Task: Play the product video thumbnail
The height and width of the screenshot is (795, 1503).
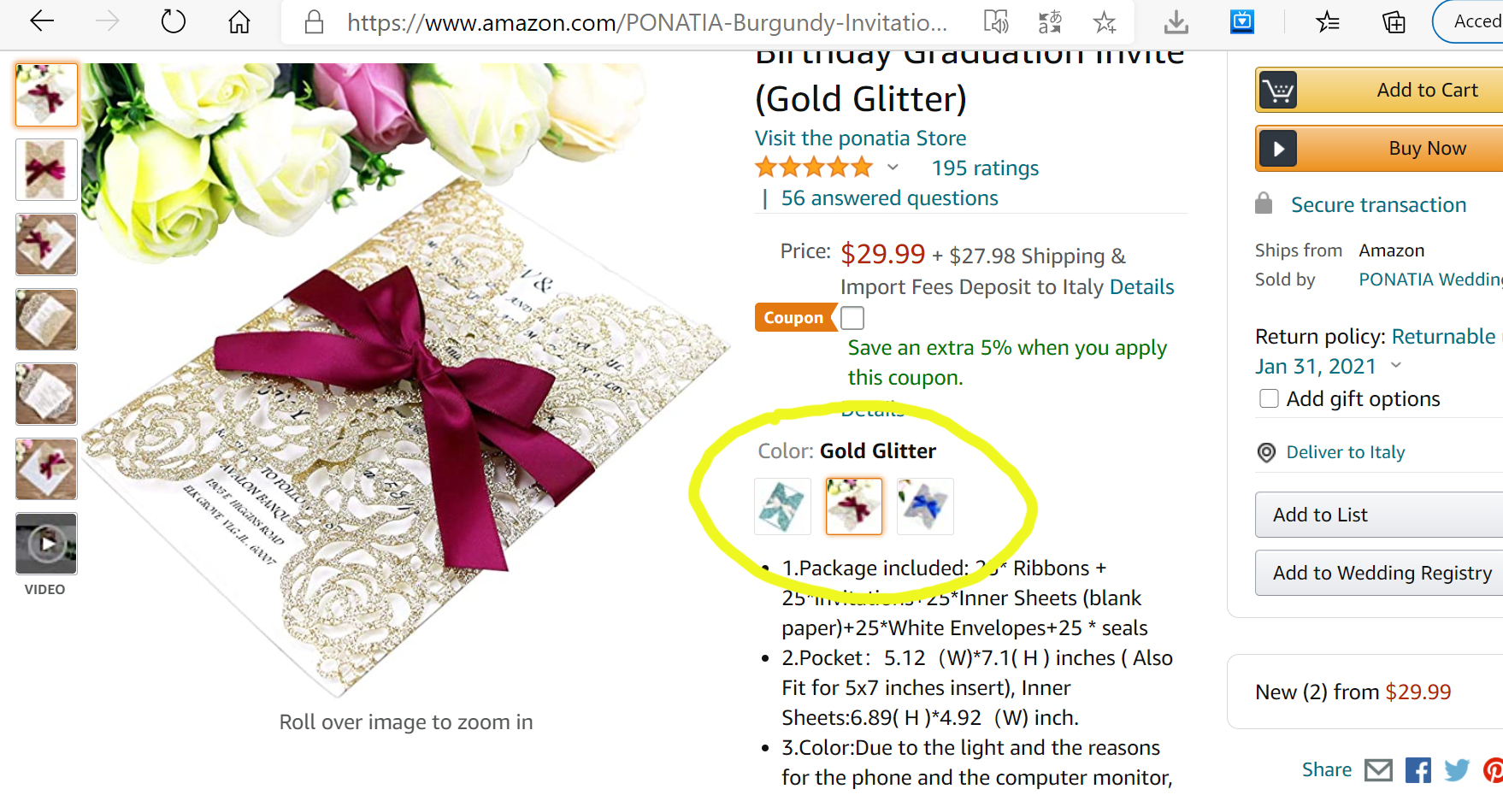Action: click(x=46, y=544)
